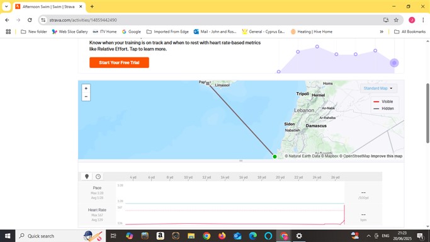430x242 pixels.
Task: Click the checkered finish marker near Limassol
Action: (208, 83)
